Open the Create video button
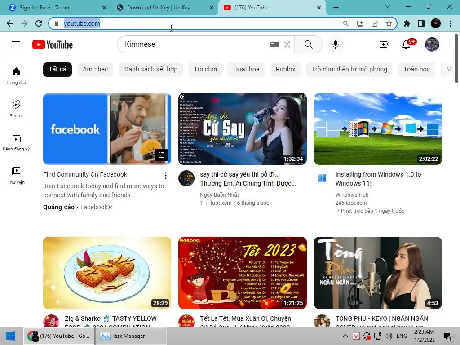The width and height of the screenshot is (460, 345). 385,44
